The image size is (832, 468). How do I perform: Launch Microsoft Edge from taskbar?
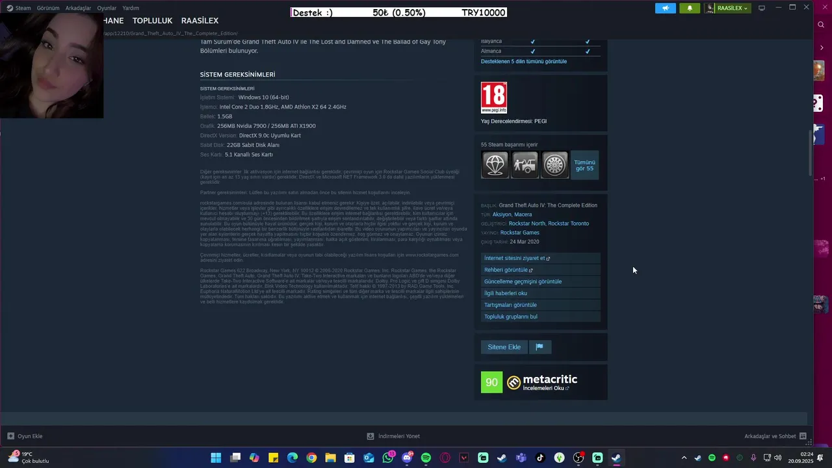coord(292,458)
